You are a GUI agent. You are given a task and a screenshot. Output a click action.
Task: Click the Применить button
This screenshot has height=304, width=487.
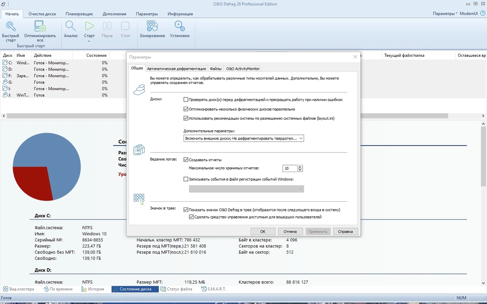coord(318,232)
